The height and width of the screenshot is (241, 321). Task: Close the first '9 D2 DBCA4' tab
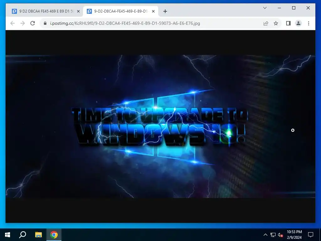[x=78, y=12]
